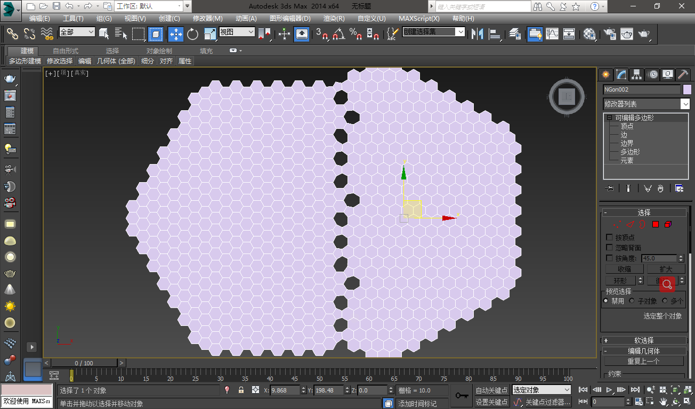The height and width of the screenshot is (409, 695).
Task: Enable the 忽略背面 checkbox
Action: click(610, 248)
